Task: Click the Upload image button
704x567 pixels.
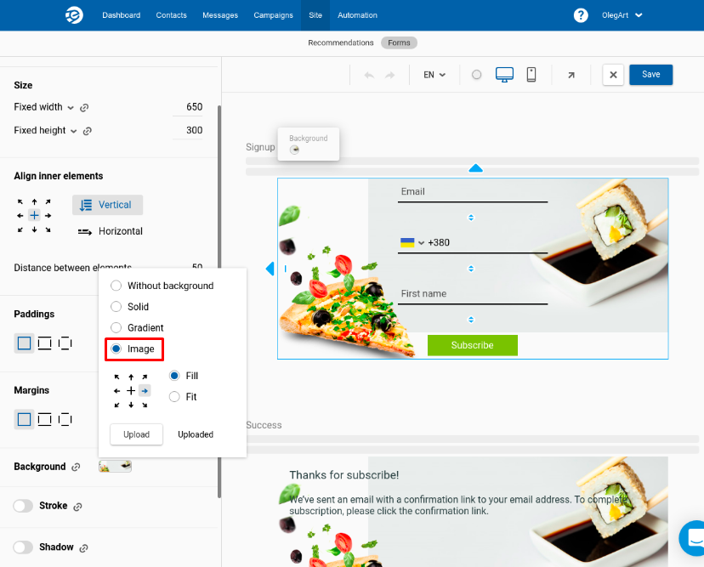Action: [137, 434]
